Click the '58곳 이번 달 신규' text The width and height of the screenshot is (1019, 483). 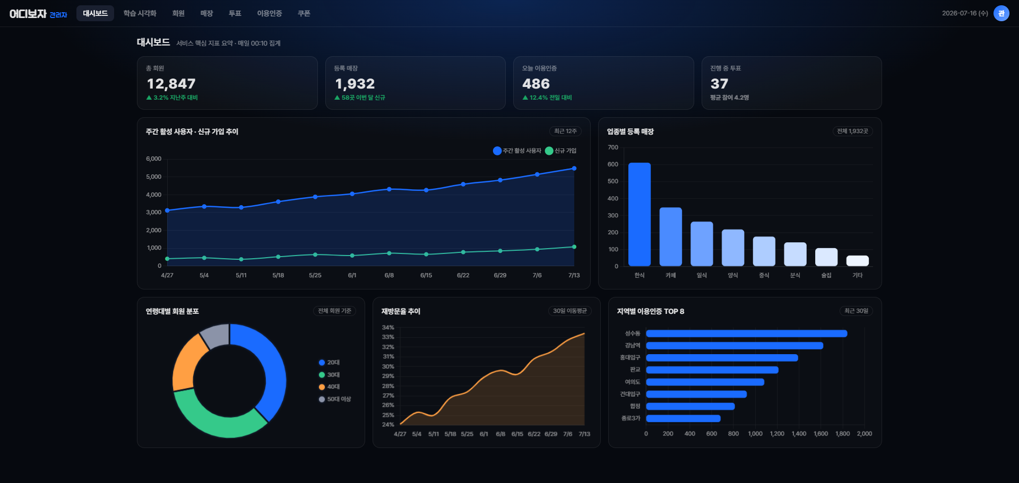[x=360, y=98]
